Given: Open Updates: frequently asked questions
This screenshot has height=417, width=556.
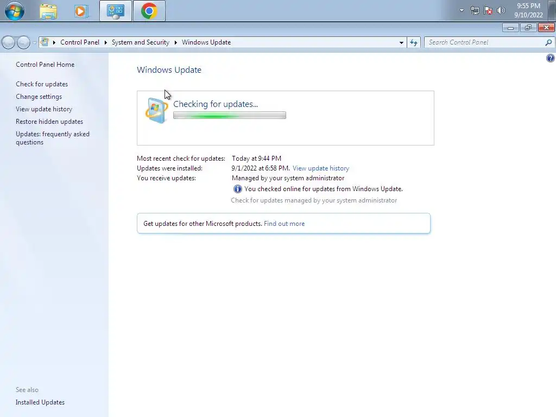Looking at the screenshot, I should tap(53, 138).
